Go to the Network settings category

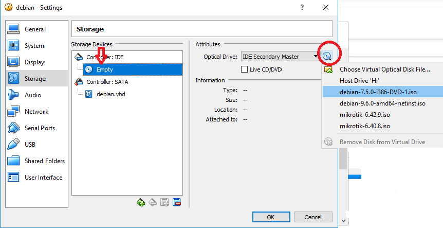pos(36,112)
